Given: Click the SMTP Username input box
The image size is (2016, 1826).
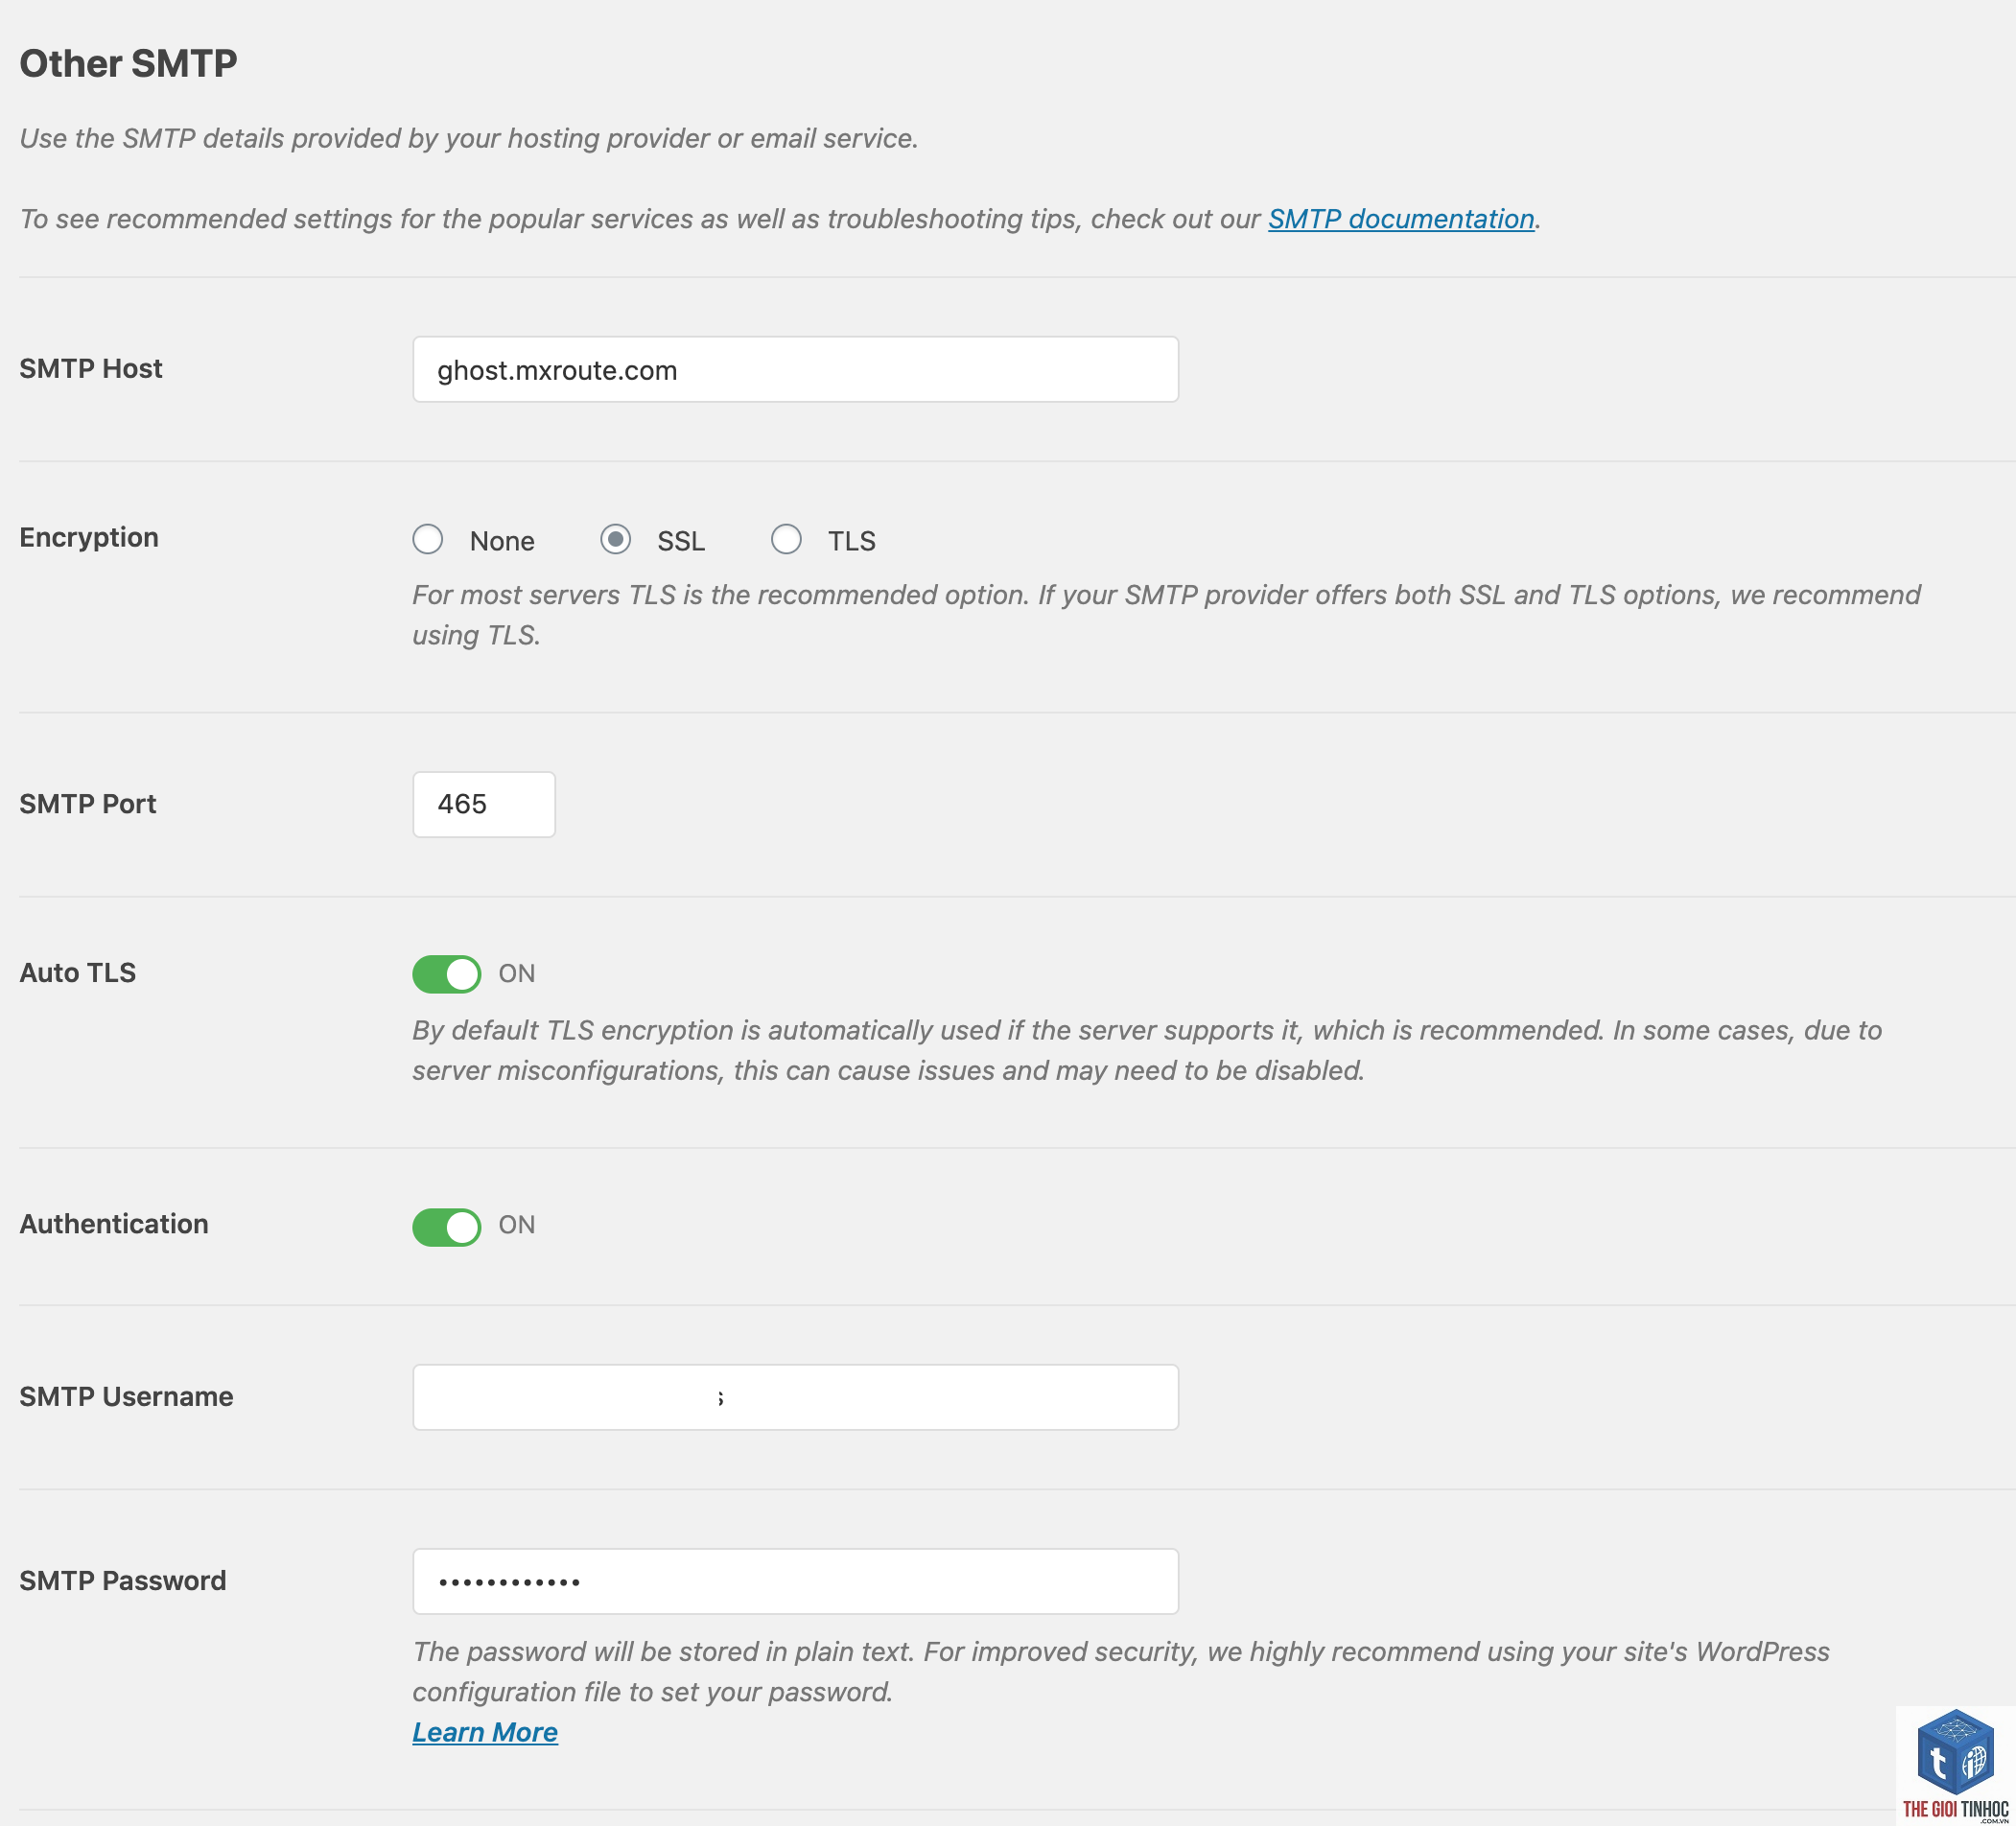Looking at the screenshot, I should click(x=795, y=1397).
